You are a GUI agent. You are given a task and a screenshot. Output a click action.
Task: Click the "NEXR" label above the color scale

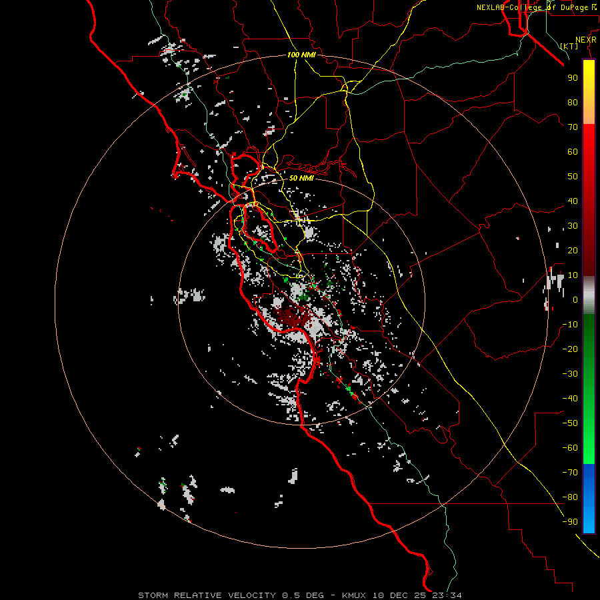click(x=586, y=39)
